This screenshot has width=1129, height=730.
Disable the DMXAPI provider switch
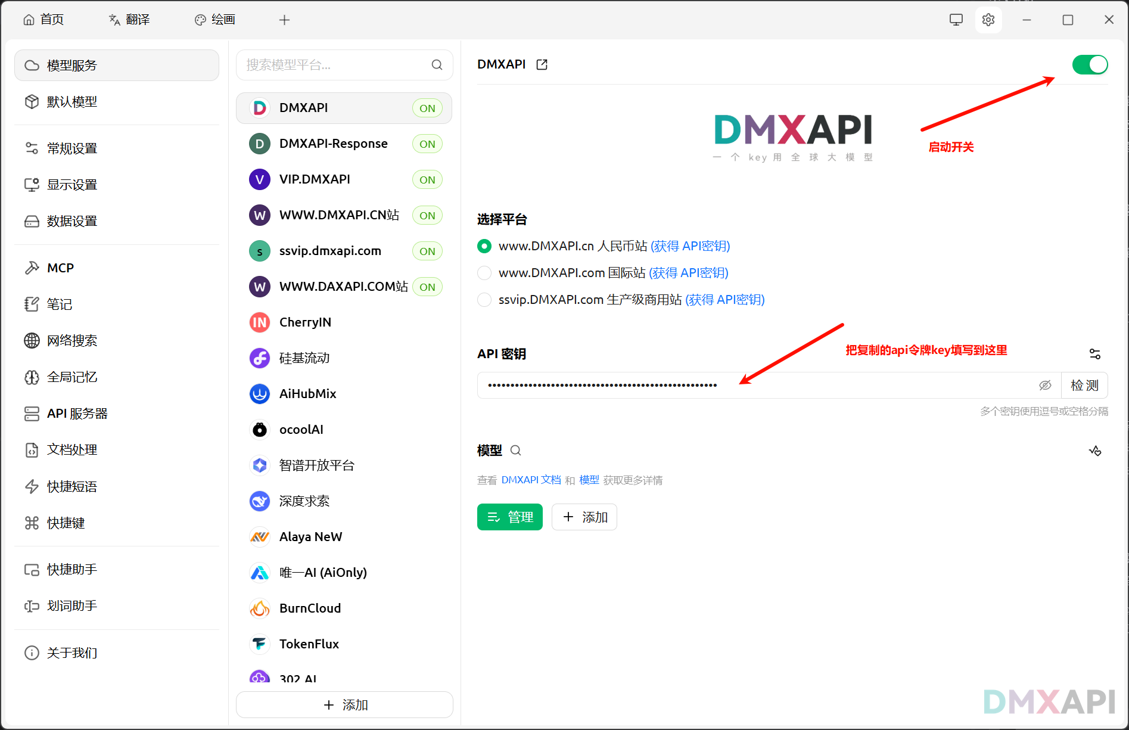[x=1089, y=64]
